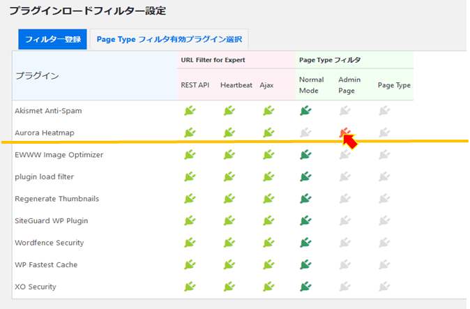Image resolution: width=470 pixels, height=309 pixels.
Task: Click Aurora Heatmap red Admin Page plug
Action: [345, 133]
